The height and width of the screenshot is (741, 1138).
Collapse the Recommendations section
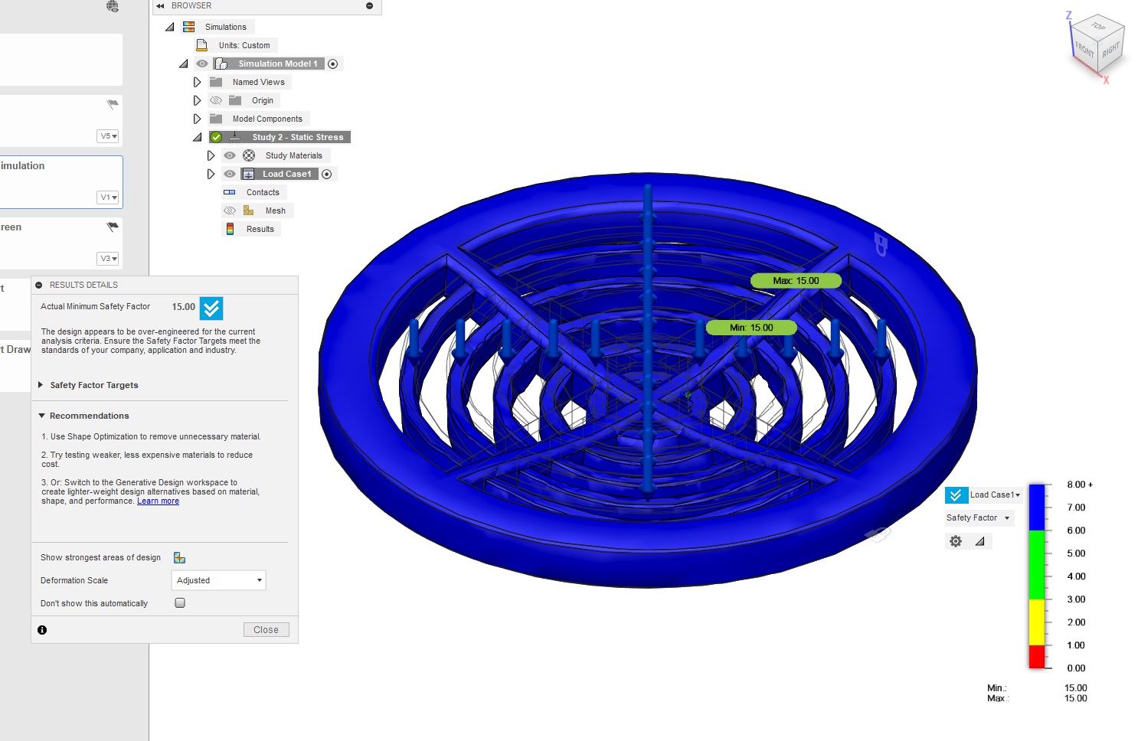(x=42, y=416)
